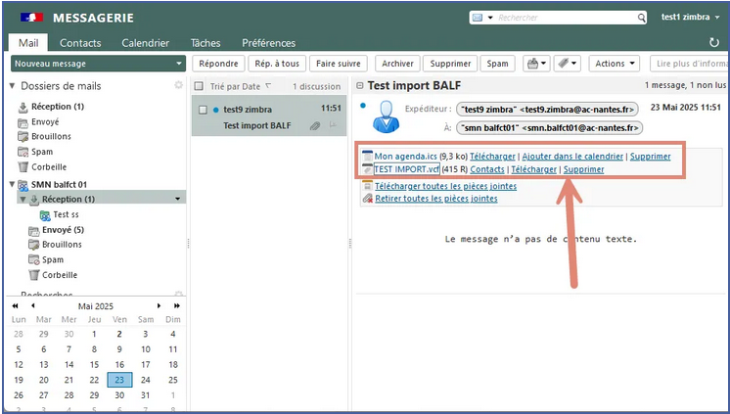Switch to the Calendrier tab
The image size is (730, 414).
point(145,43)
